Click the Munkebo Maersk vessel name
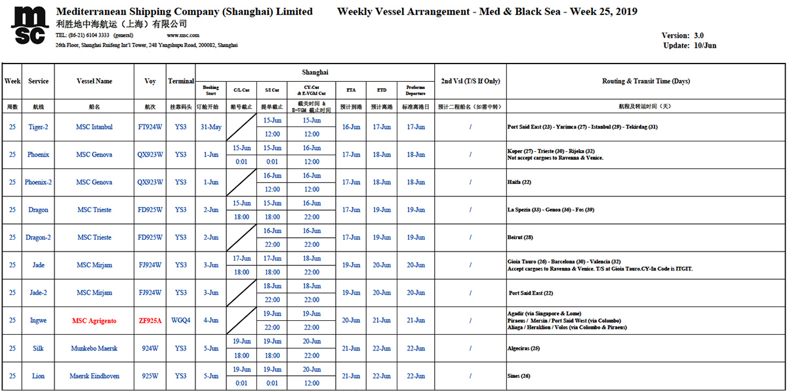Screen dimensions: 787x391 (94, 348)
